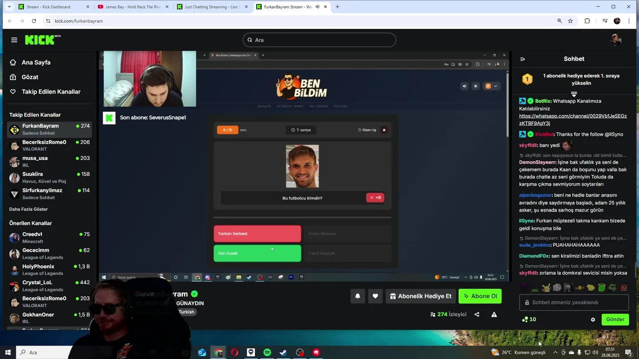This screenshot has height=359, width=639.
Task: Open the Kick hamburger menu
Action: click(14, 40)
